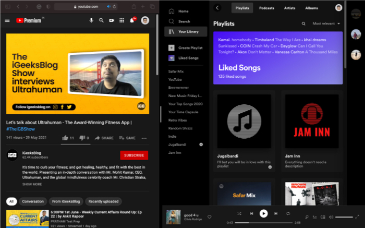Open YouTube account avatar menu
Screen dimensions: 365x228
[145, 20]
